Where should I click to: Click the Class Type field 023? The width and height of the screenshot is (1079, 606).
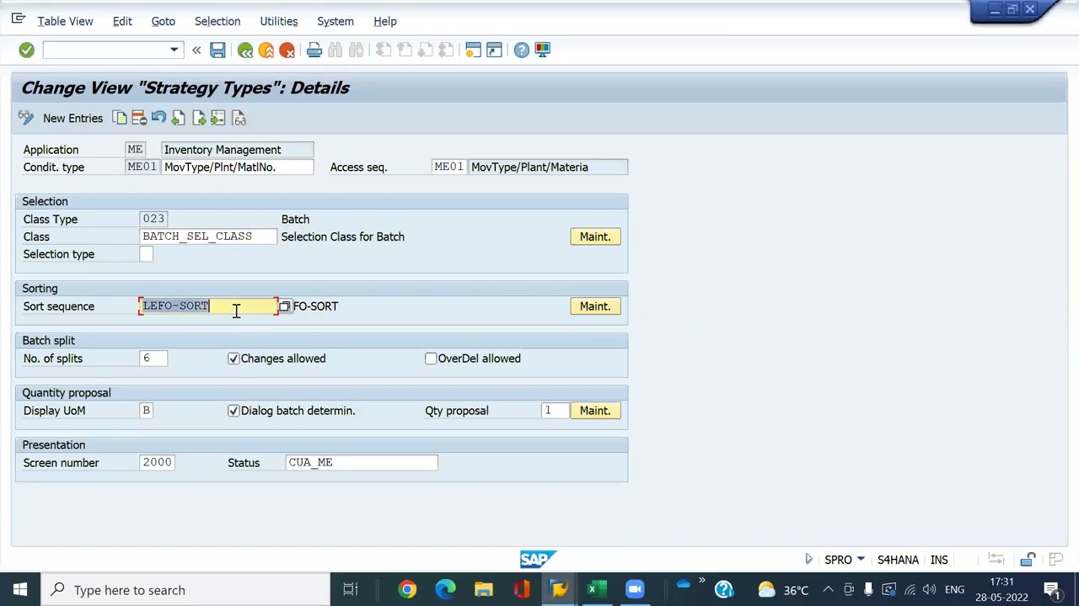click(x=153, y=219)
